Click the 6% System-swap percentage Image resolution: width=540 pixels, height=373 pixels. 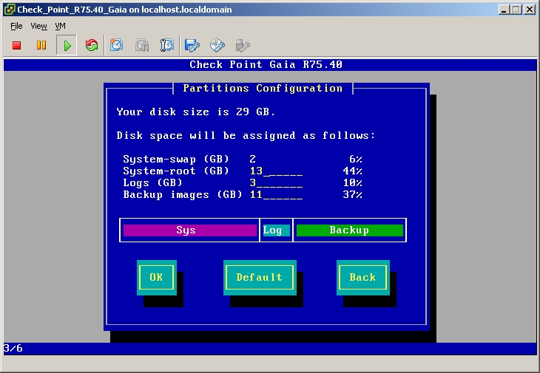tap(356, 159)
